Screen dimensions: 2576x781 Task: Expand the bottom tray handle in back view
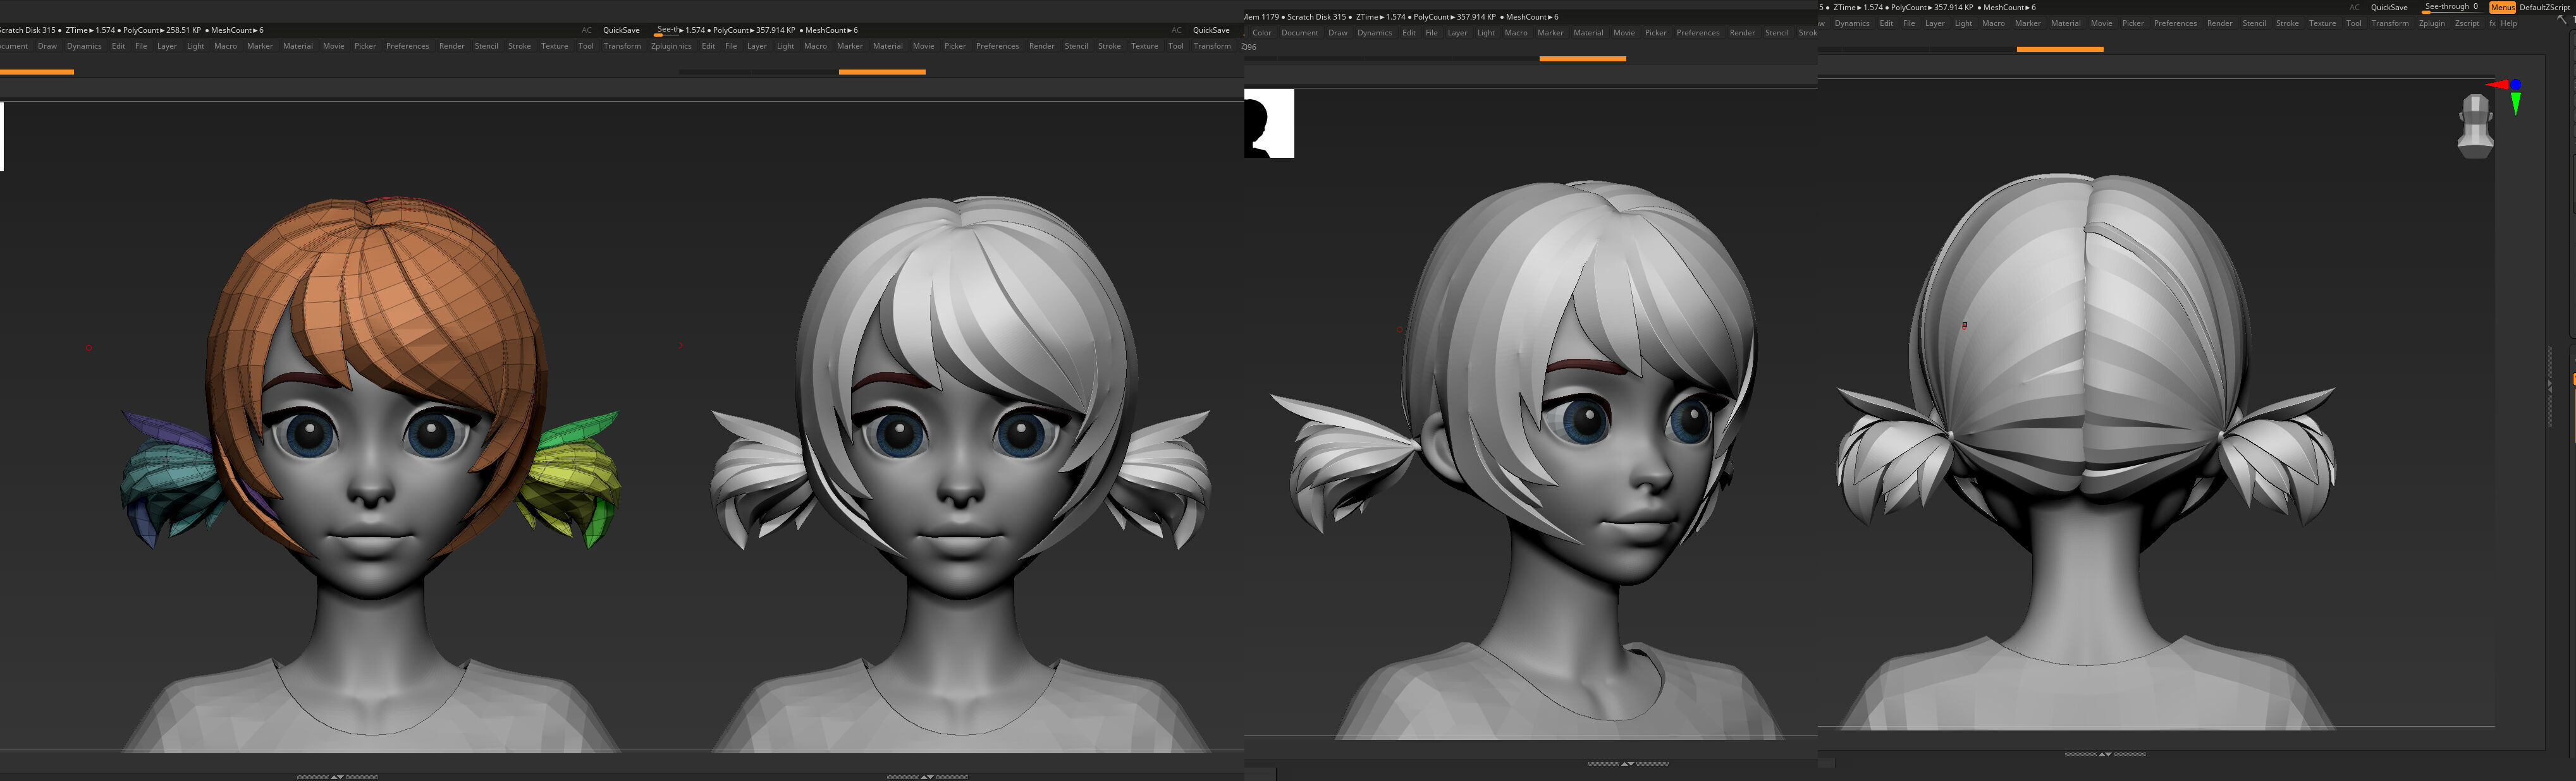[2105, 754]
